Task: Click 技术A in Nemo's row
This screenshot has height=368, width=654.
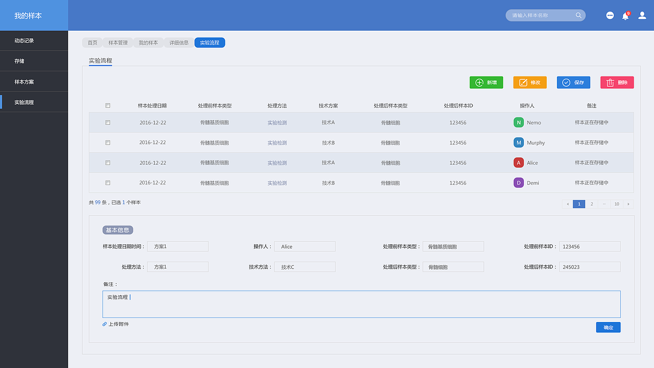Action: 328,123
